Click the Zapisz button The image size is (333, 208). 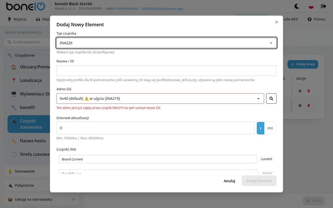point(314,201)
